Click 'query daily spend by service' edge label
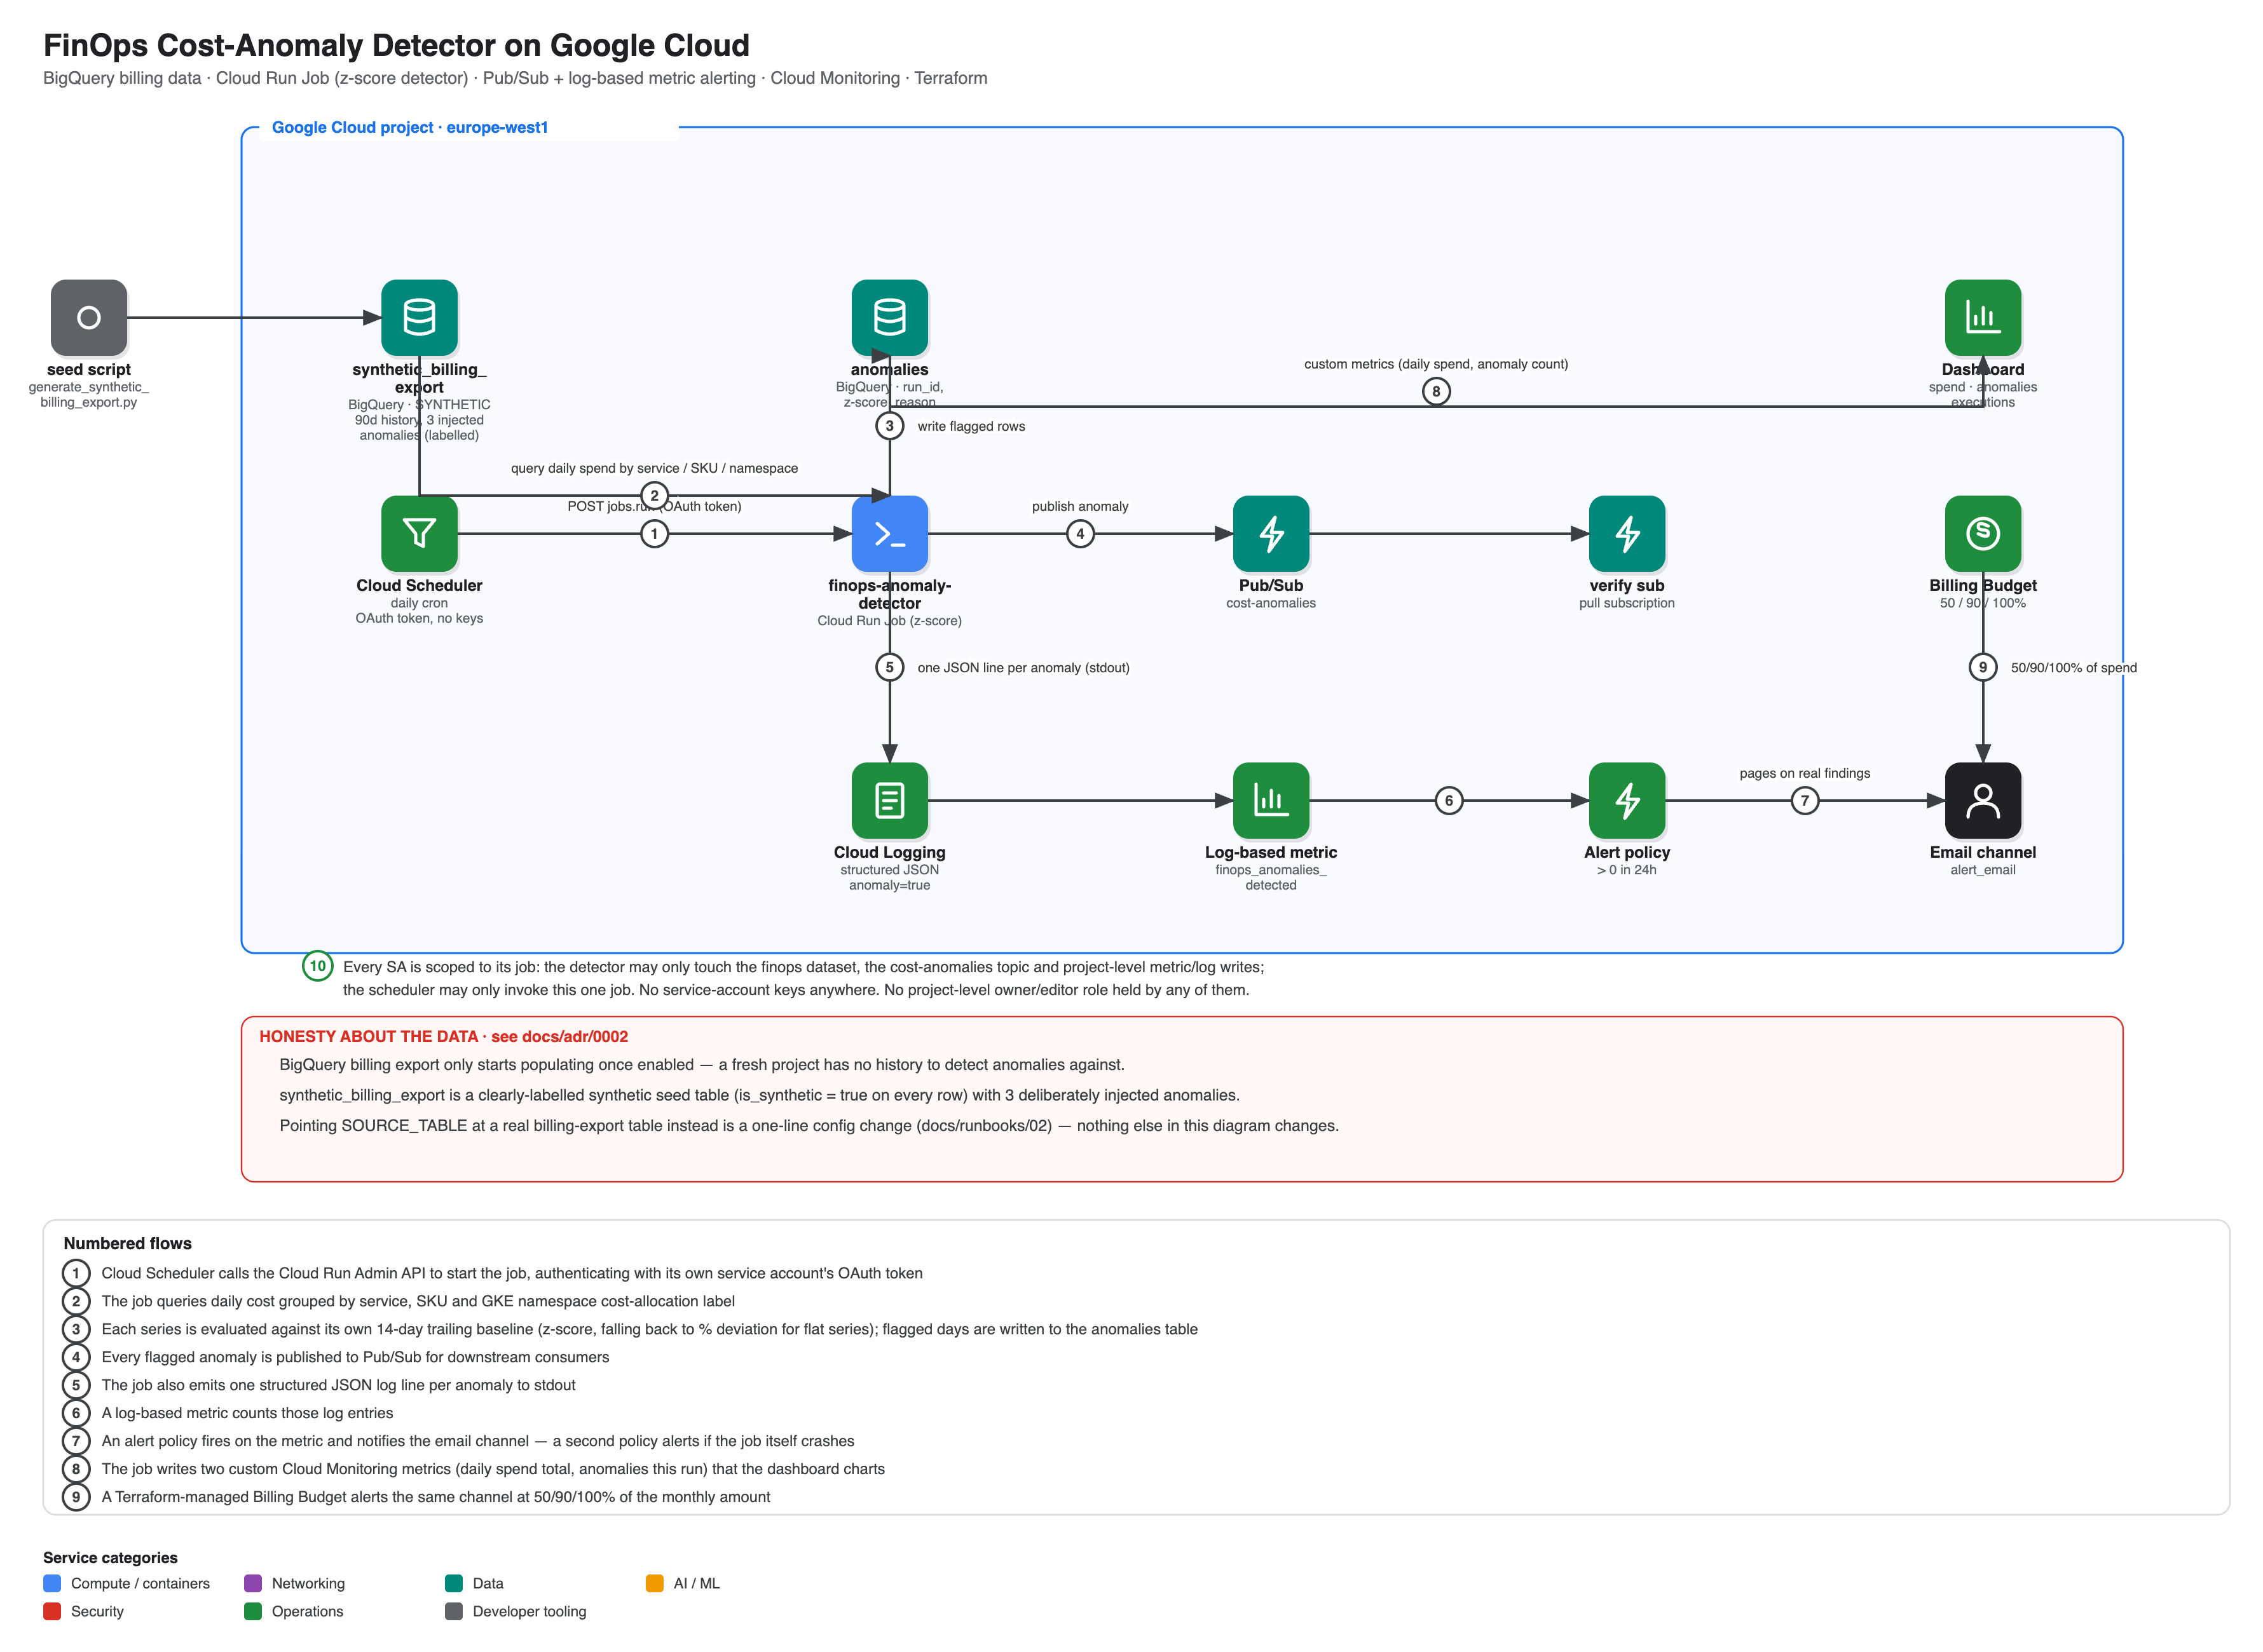 tap(654, 469)
